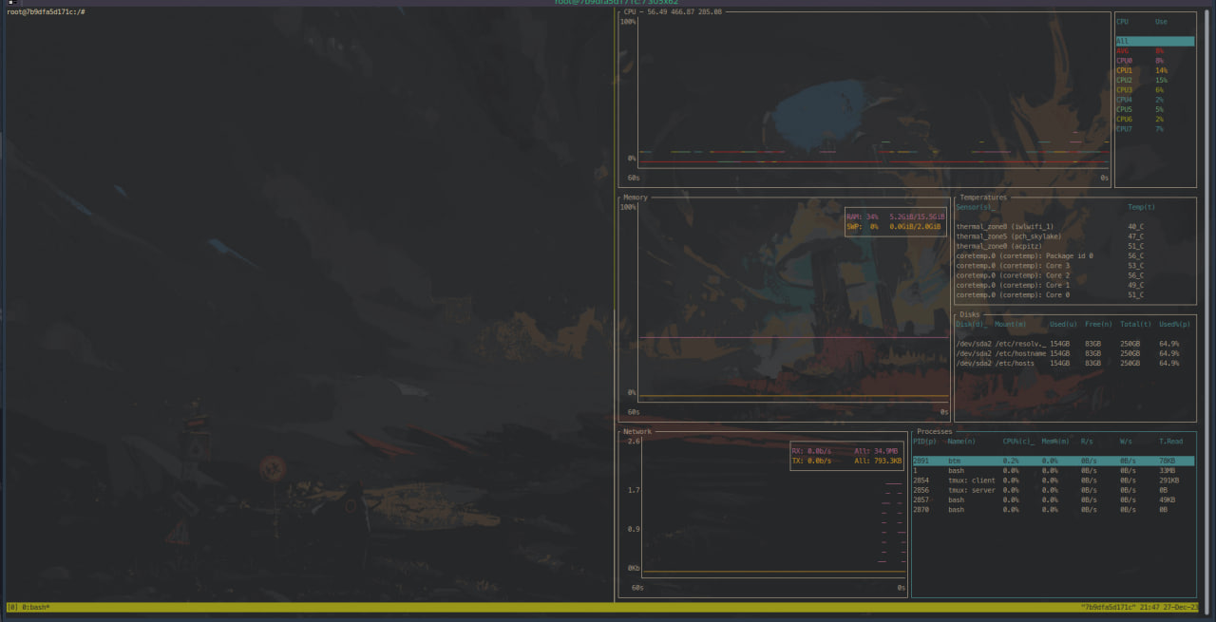
Task: Select CPU2 in the CPU legend
Action: [x=1154, y=80]
